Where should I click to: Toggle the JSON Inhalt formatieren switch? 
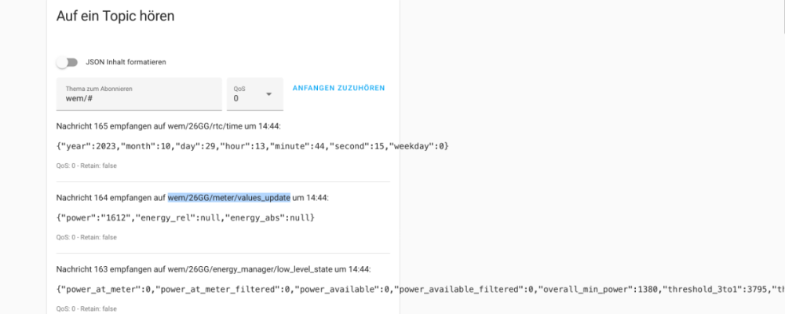pos(68,62)
